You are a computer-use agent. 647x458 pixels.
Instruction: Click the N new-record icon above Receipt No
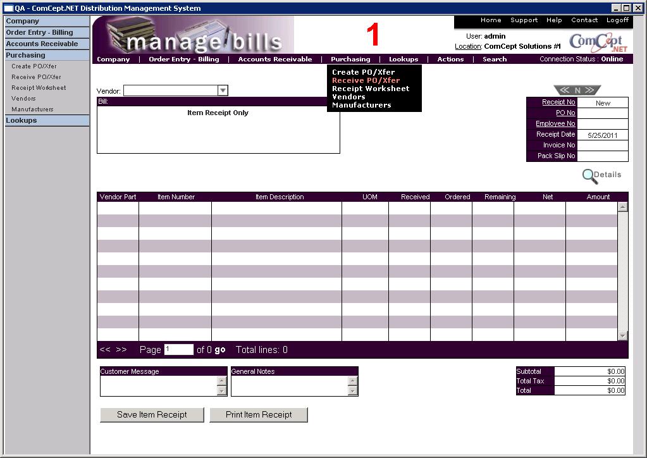pos(577,90)
